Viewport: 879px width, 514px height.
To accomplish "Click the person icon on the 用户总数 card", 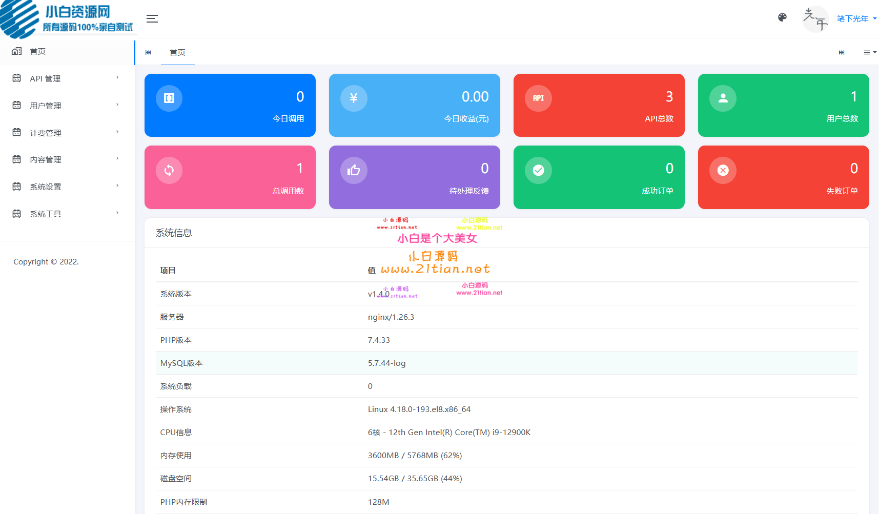I will pos(723,98).
